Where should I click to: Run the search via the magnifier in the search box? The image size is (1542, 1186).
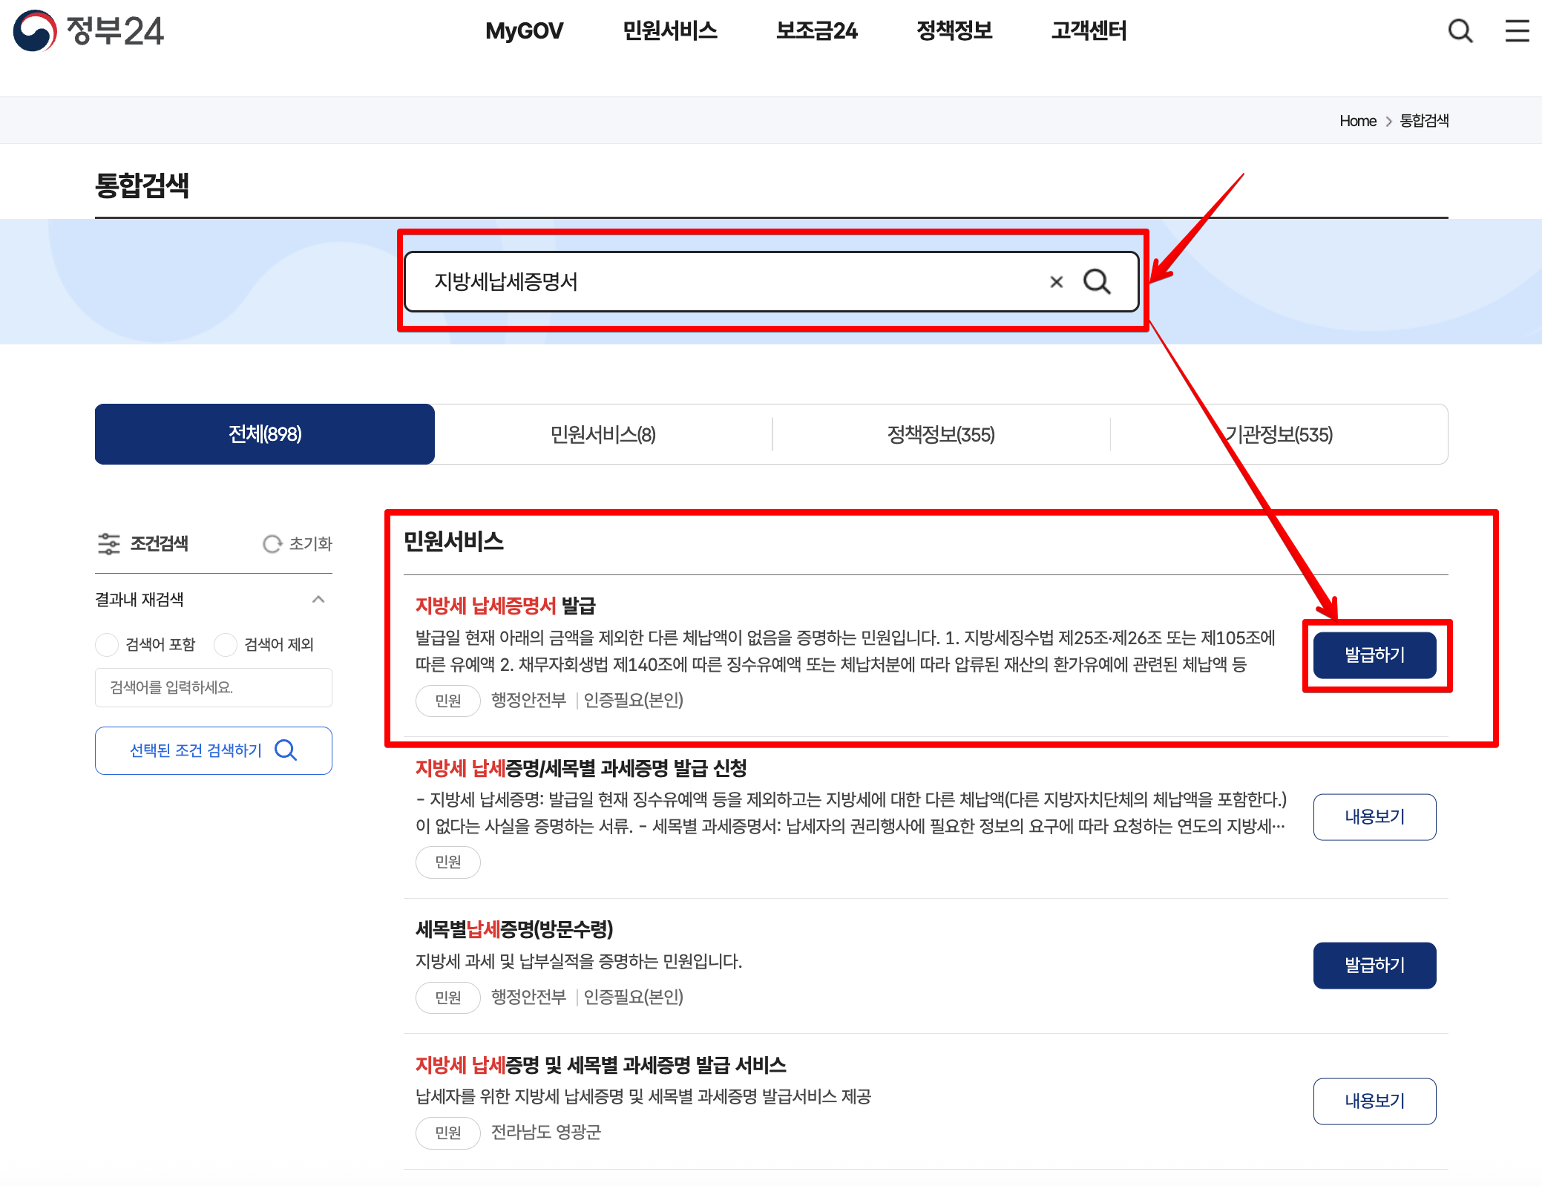point(1098,282)
